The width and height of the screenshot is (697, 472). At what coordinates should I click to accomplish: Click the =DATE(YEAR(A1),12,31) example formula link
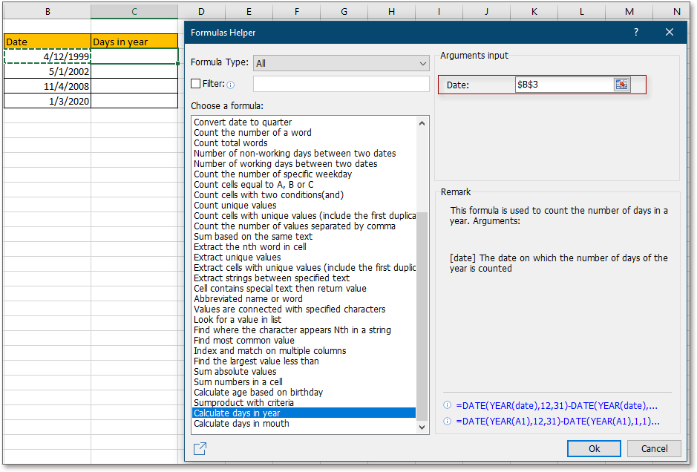click(x=557, y=421)
